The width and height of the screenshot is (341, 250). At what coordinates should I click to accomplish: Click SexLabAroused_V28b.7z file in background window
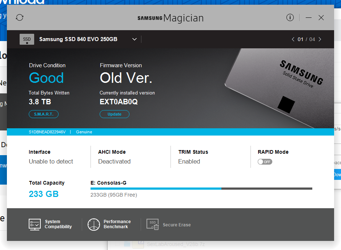[x=176, y=244]
